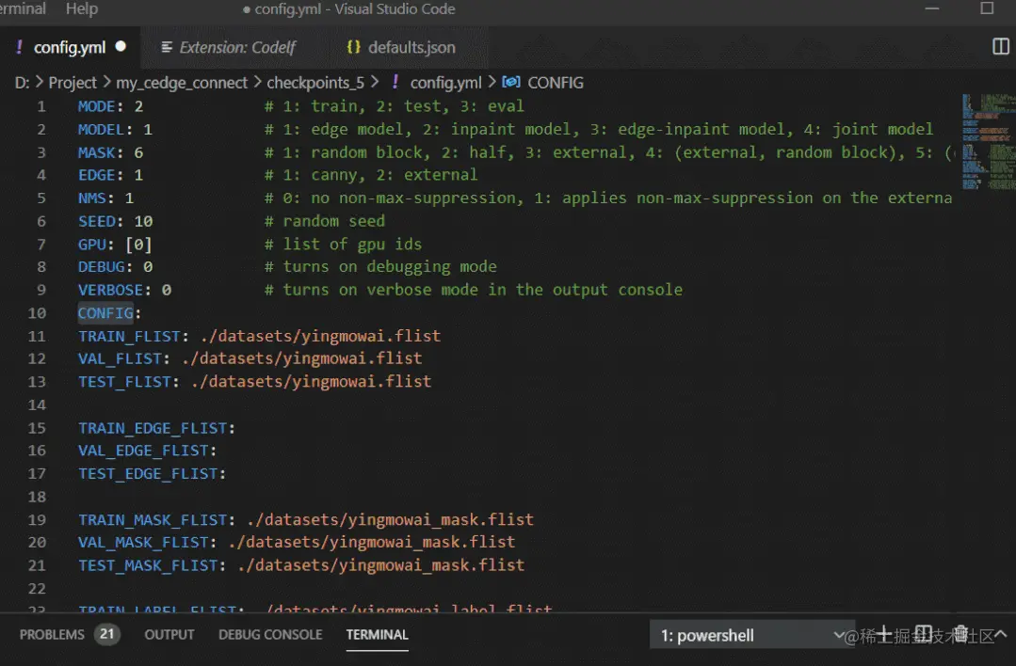
Task: Kill the terminal using the trash icon
Action: (961, 635)
